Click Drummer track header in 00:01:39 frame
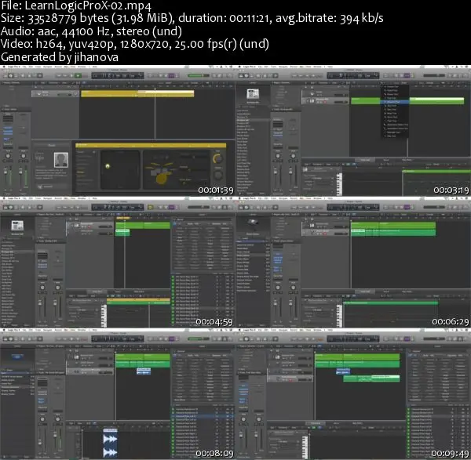Image resolution: width=471 pixels, height=460 pixels. (55, 93)
